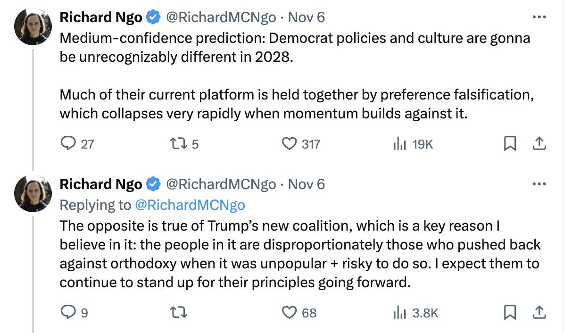
Task: Click the @RichardMCNgo handle on second tweet
Action: [x=221, y=184]
